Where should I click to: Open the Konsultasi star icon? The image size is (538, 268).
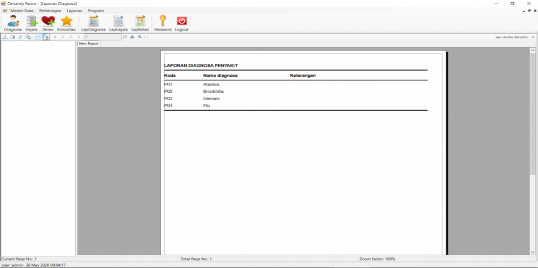point(66,24)
